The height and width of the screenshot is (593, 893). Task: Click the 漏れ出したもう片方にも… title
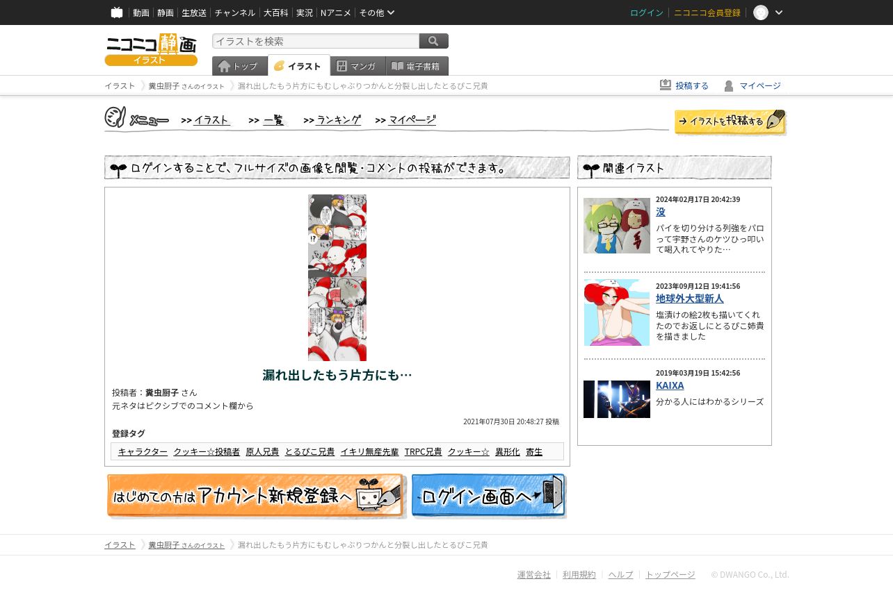pyautogui.click(x=337, y=375)
